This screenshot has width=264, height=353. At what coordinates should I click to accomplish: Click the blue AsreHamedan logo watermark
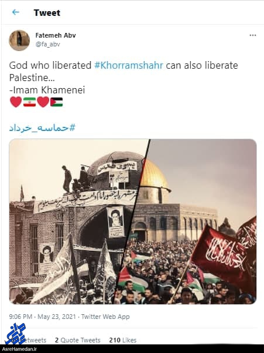[15, 334]
